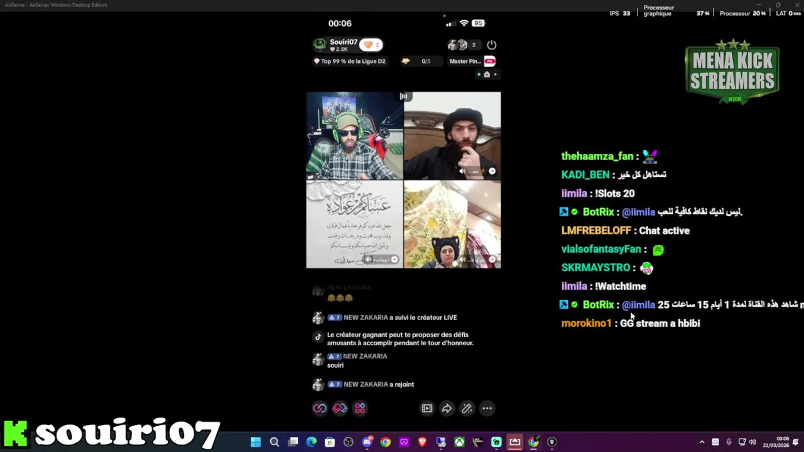Image resolution: width=804 pixels, height=452 pixels.
Task: Open the three-dot more options menu
Action: click(487, 409)
